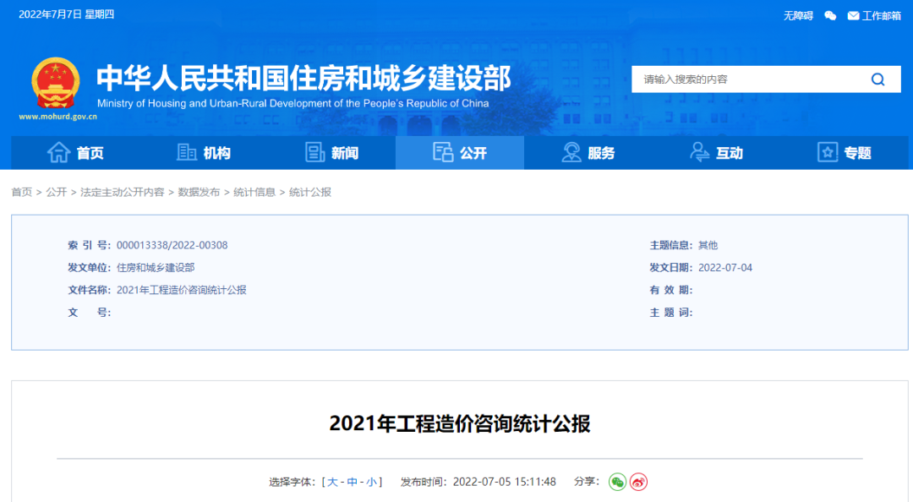
Task: Share article via red Weibo icon
Action: coord(639,483)
